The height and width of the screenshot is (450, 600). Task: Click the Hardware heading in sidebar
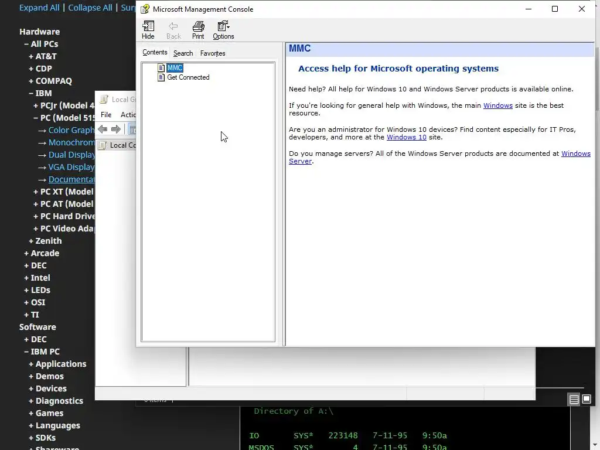pyautogui.click(x=39, y=32)
